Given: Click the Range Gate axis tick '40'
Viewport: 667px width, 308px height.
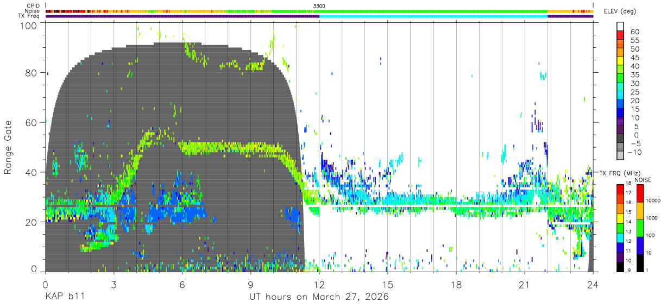Looking at the screenshot, I should [32, 172].
